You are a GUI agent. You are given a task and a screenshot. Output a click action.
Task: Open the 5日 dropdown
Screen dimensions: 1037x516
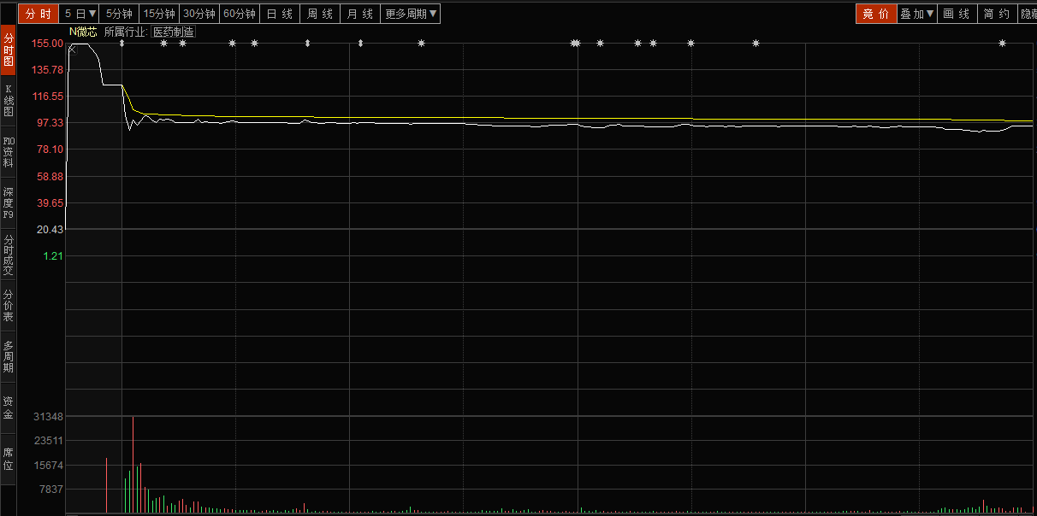coord(80,14)
